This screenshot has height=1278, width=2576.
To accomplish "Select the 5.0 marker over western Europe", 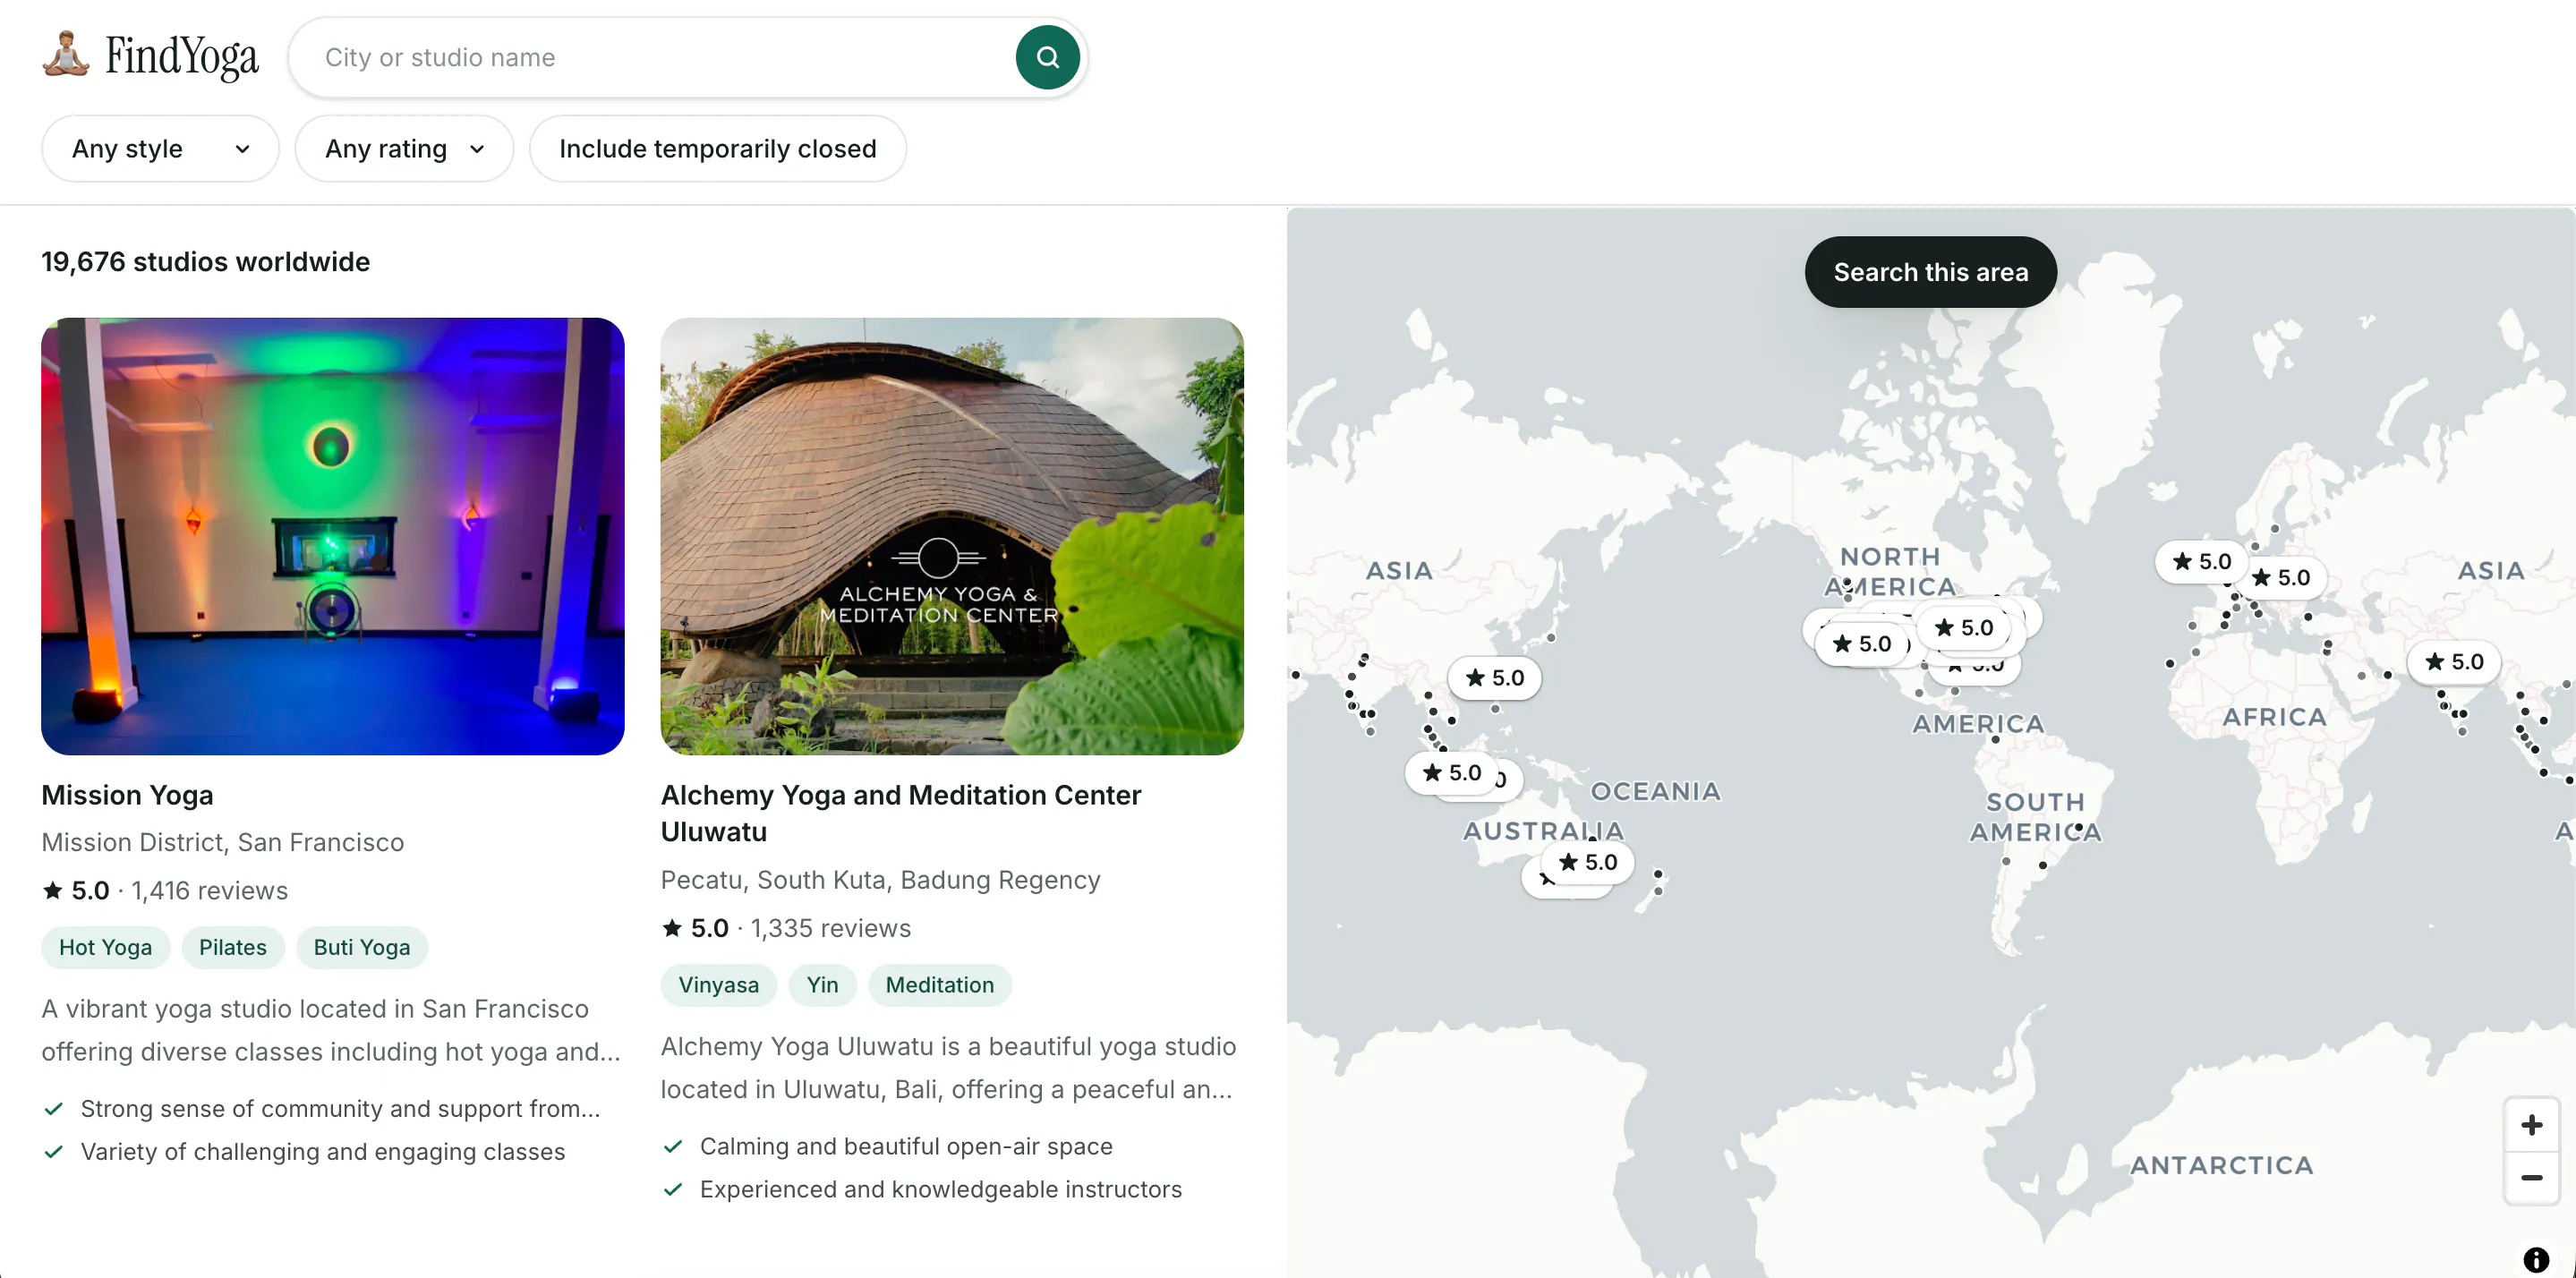I will pyautogui.click(x=2201, y=562).
